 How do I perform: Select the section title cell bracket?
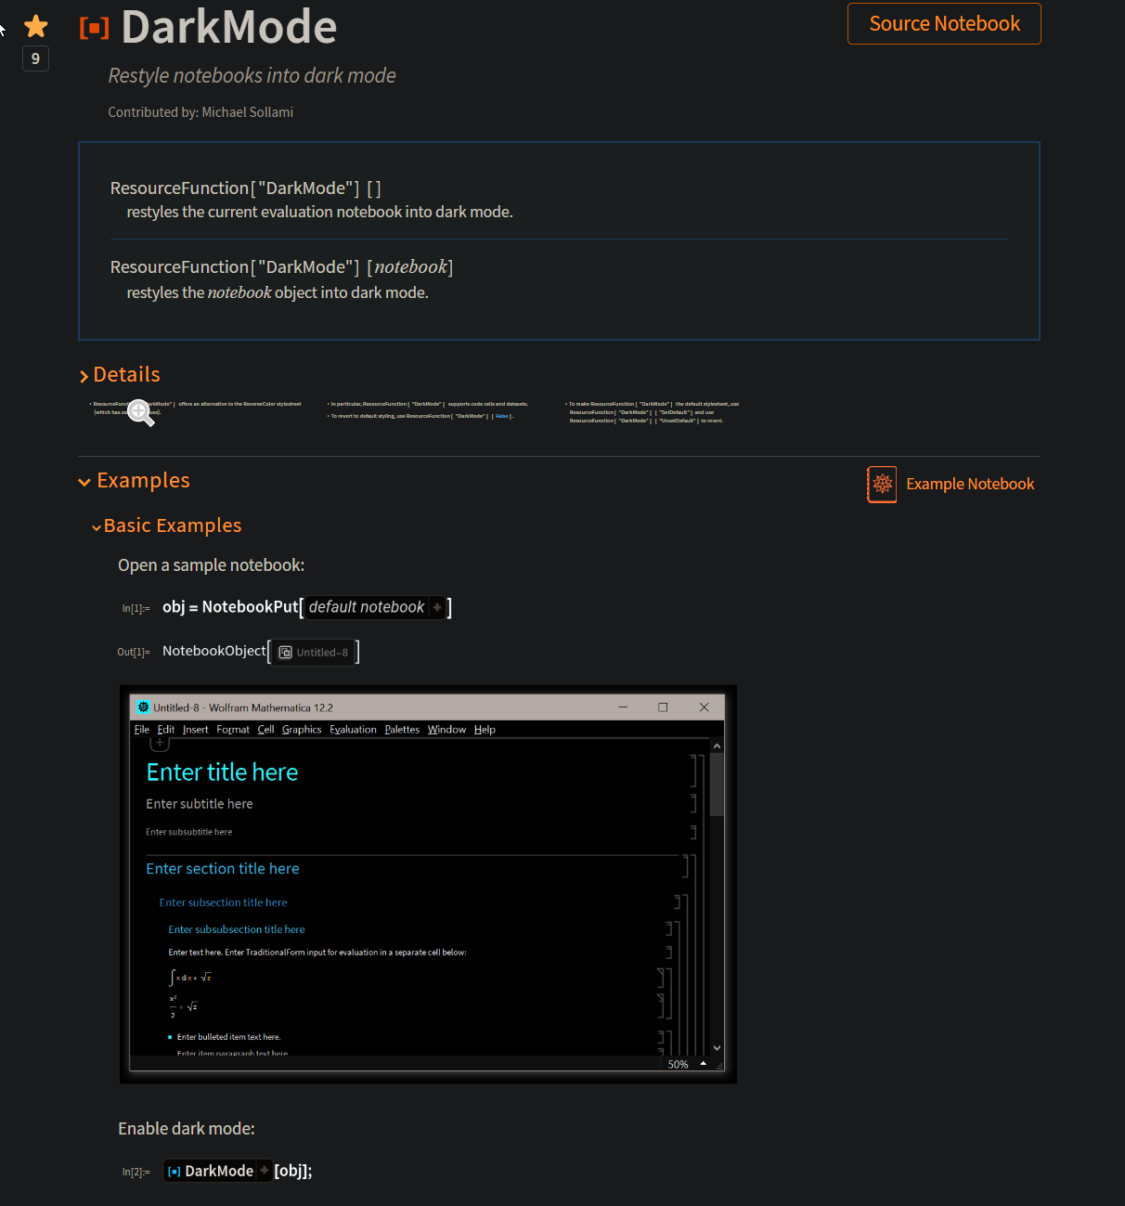687,867
